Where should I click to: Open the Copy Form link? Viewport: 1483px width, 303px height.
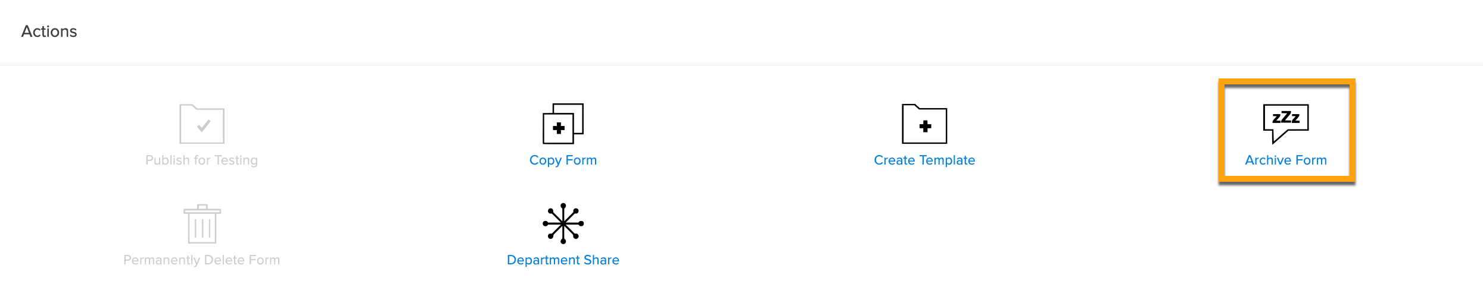pos(563,160)
